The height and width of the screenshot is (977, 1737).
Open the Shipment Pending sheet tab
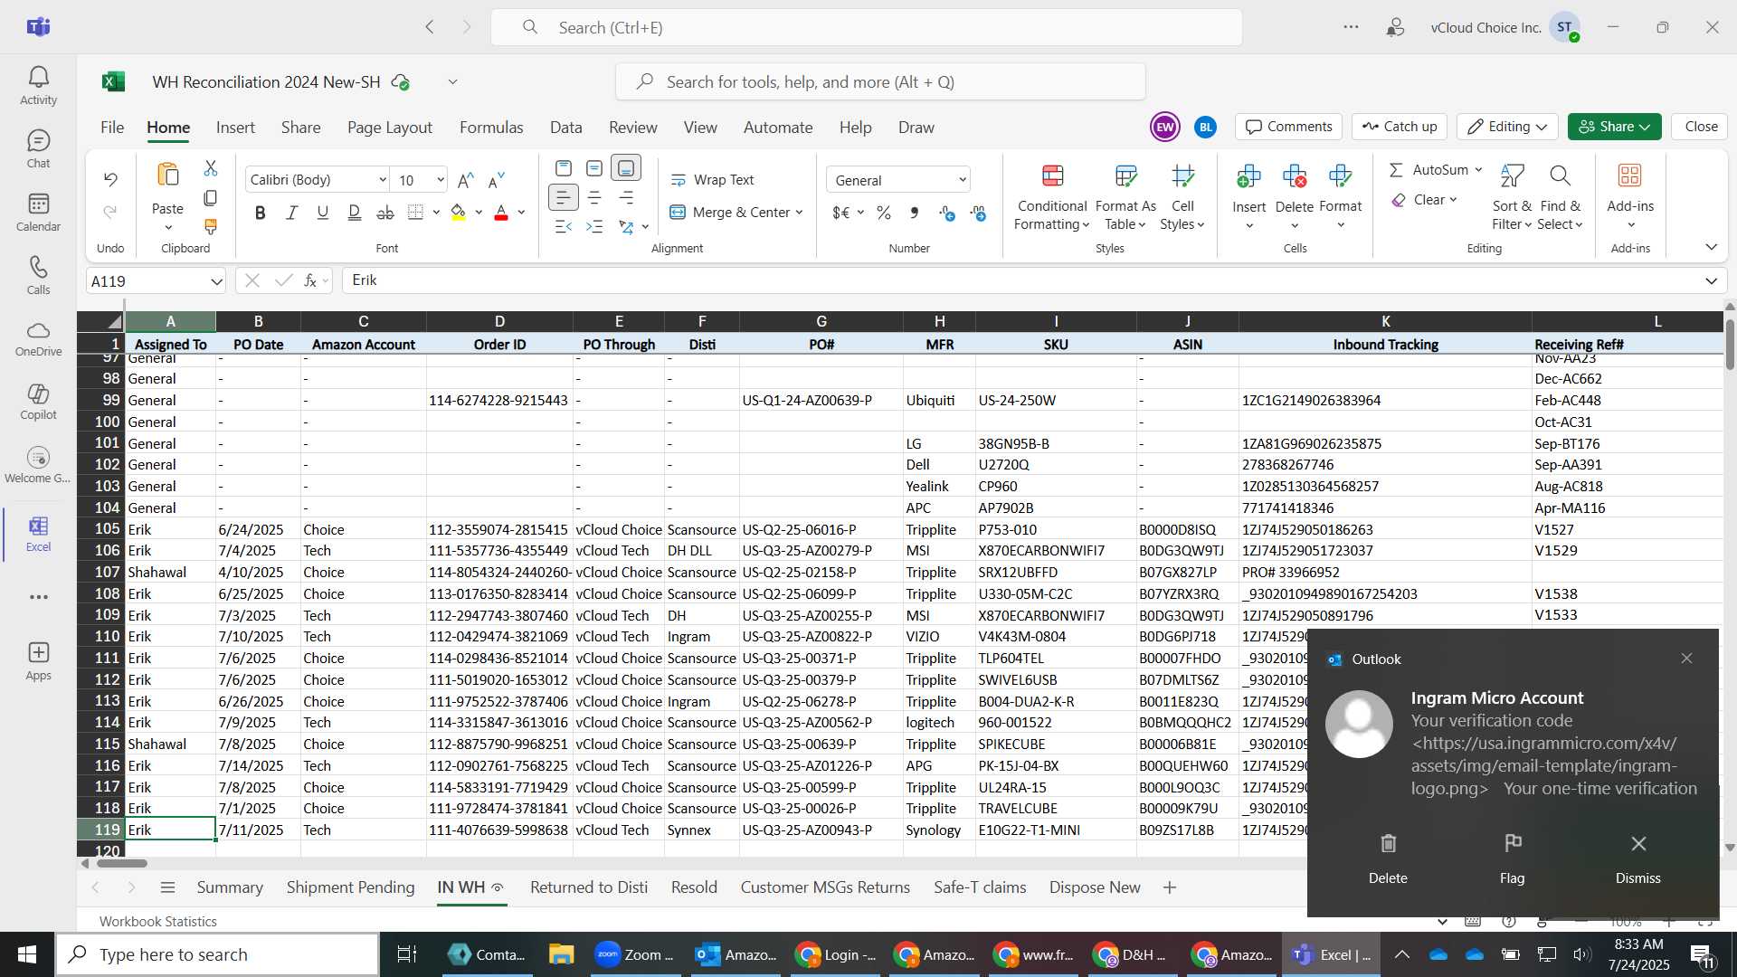[350, 887]
